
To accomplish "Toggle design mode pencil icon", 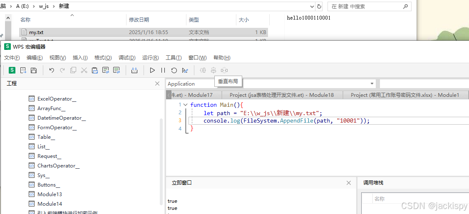I will [x=185, y=70].
